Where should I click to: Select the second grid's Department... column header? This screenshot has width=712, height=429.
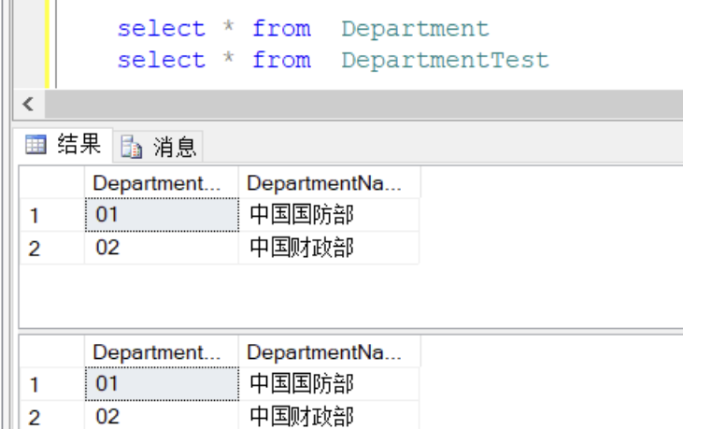pyautogui.click(x=161, y=352)
